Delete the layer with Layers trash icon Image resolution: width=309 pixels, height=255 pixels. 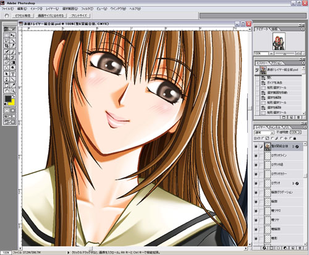coord(300,248)
